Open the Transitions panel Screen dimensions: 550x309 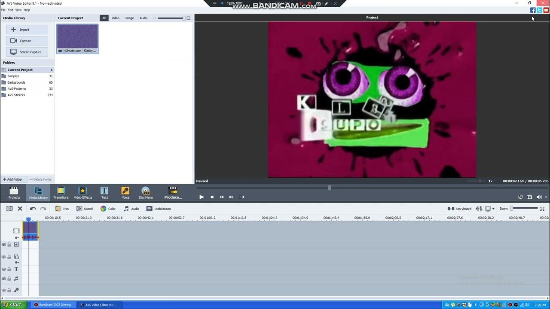pos(61,193)
